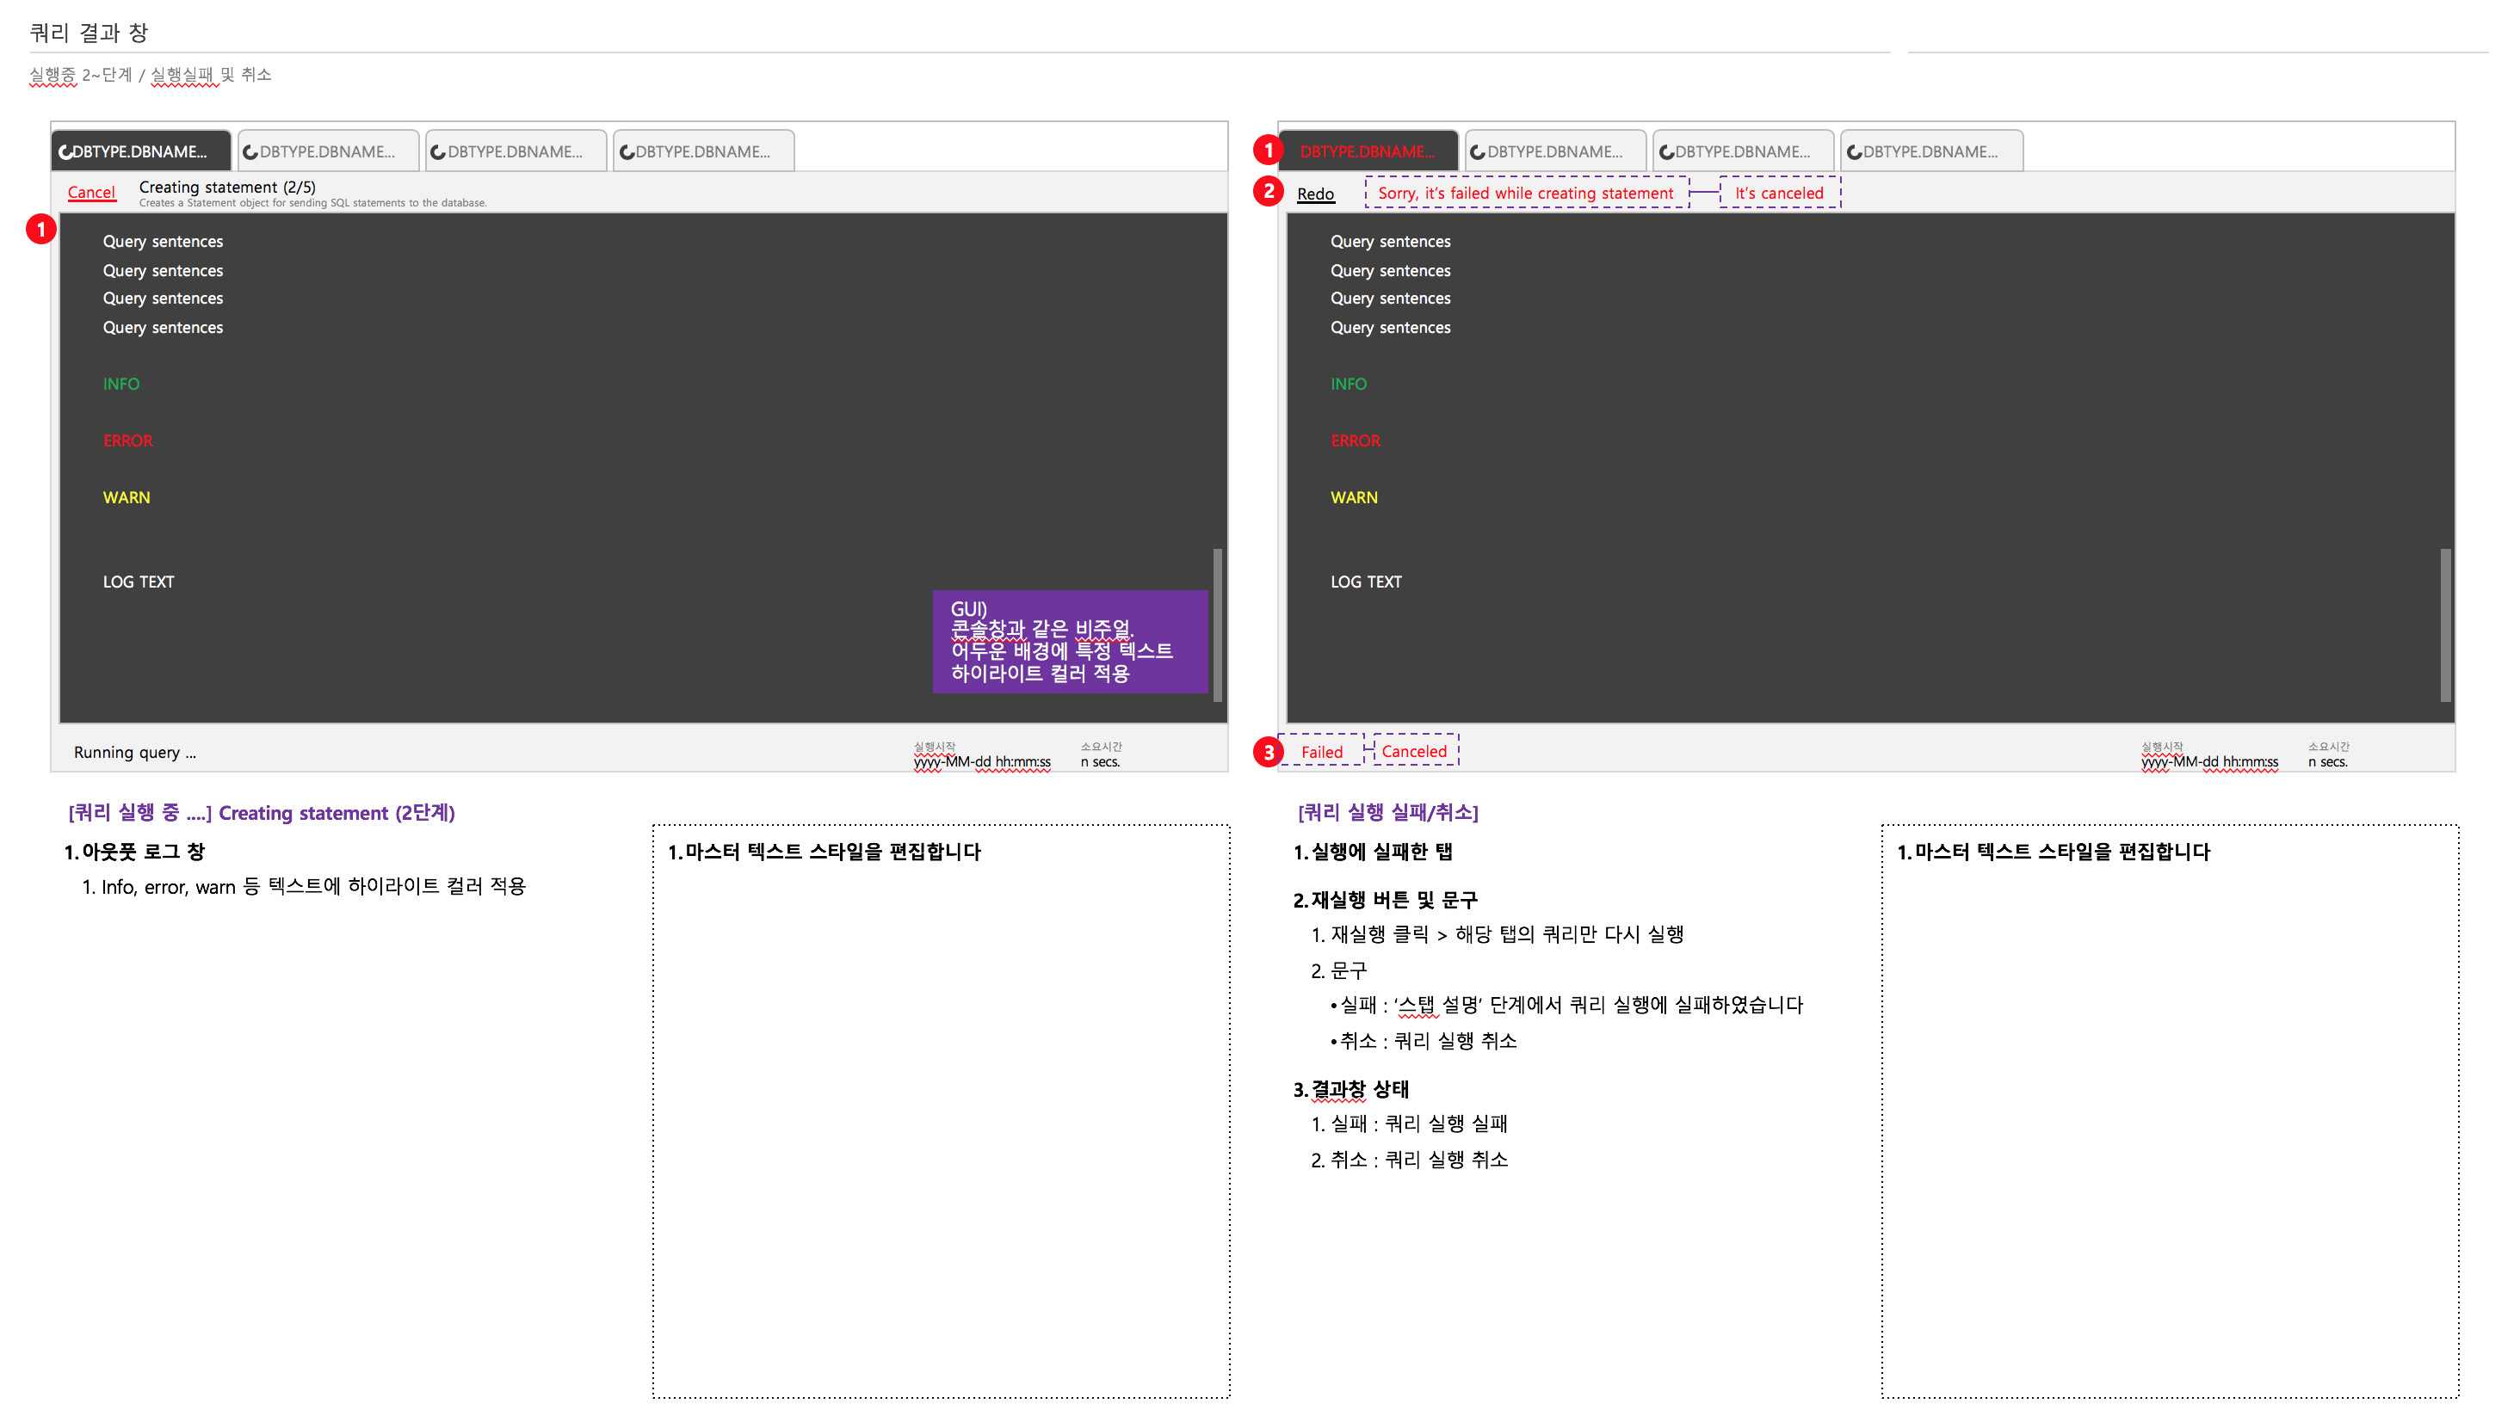This screenshot has height=1416, width=2520.
Task: Click the Cancel link above the left console
Action: coord(91,192)
